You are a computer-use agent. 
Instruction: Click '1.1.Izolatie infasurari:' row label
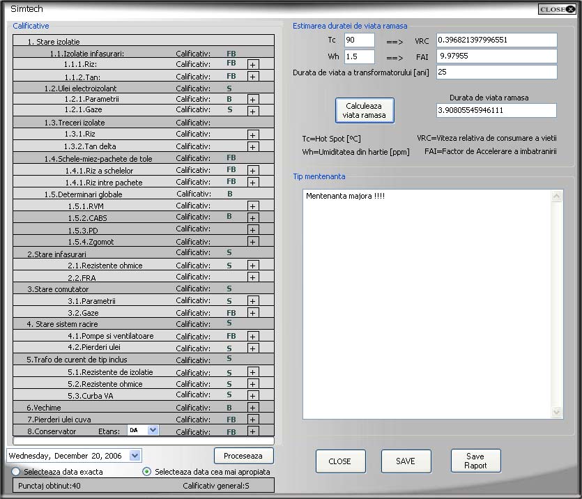(87, 54)
